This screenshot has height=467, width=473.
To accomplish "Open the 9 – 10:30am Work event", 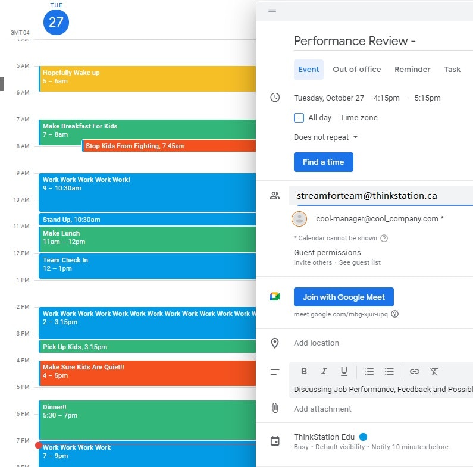I will (x=147, y=192).
